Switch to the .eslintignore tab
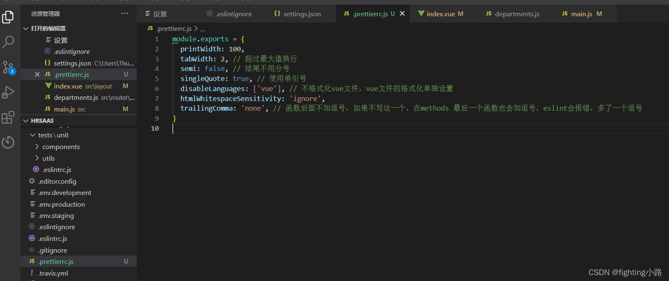The width and height of the screenshot is (669, 281). 233,14
